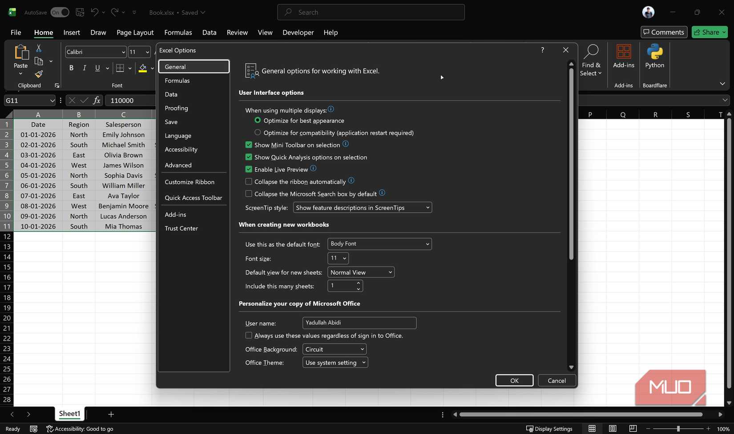734x434 pixels.
Task: Open the Trust Center category
Action: [x=181, y=228]
